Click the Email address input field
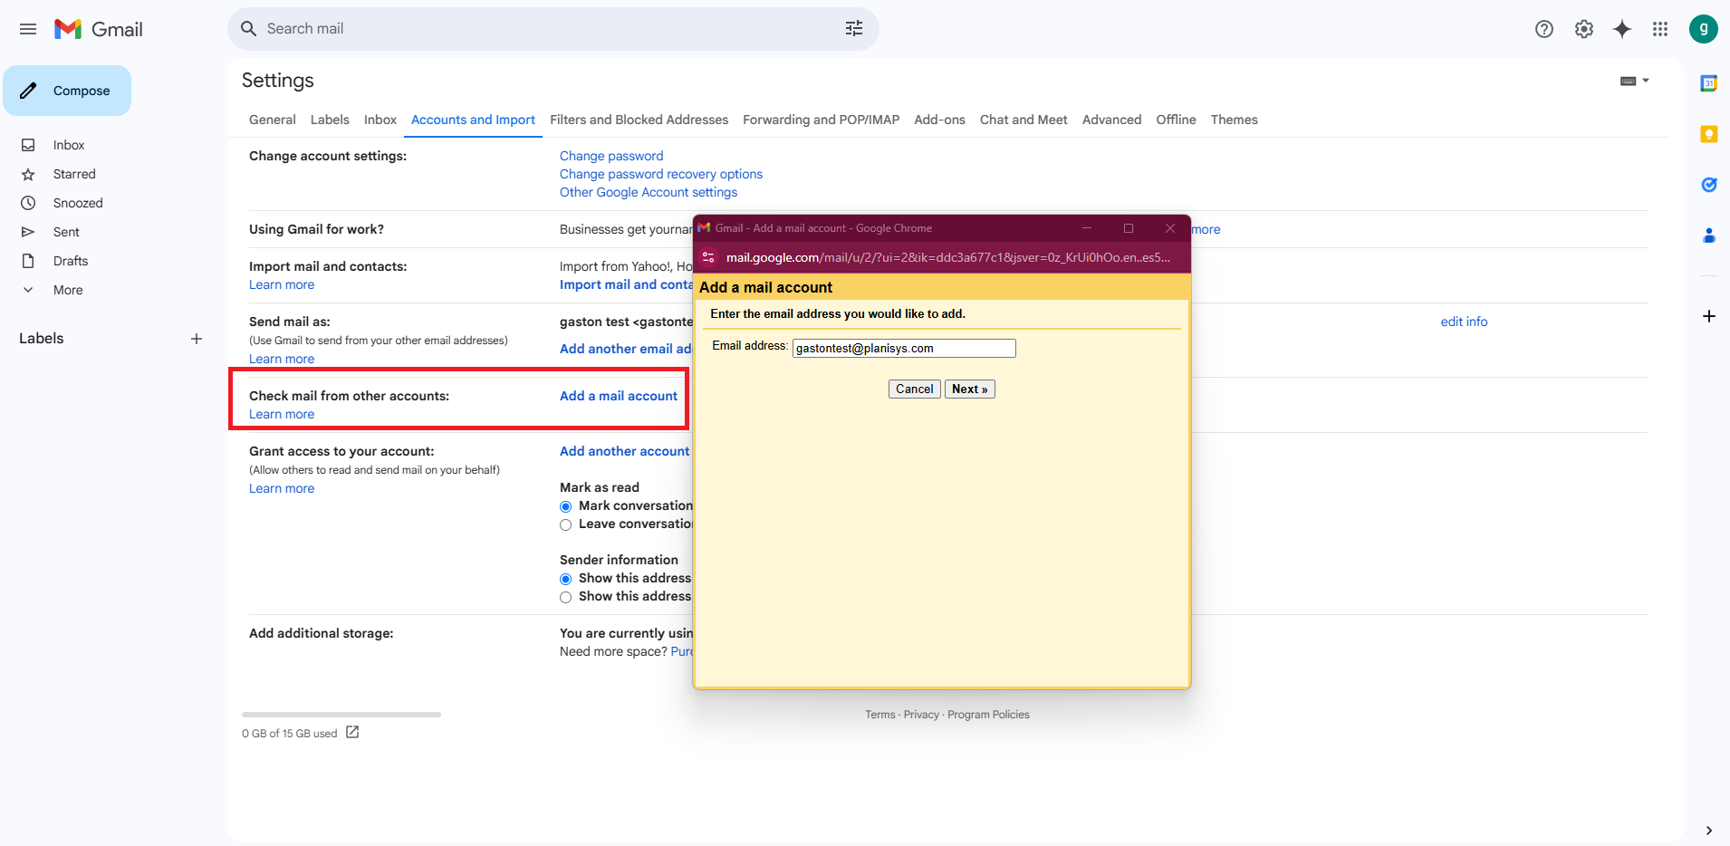1730x846 pixels. pyautogui.click(x=903, y=349)
